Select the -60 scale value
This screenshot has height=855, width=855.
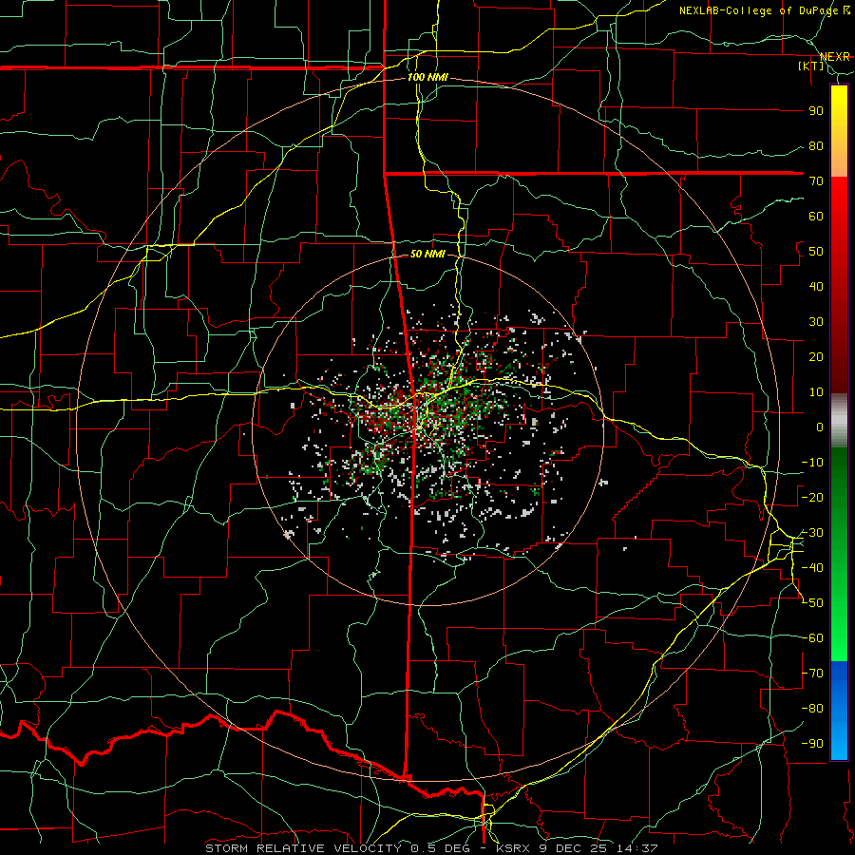pos(812,638)
